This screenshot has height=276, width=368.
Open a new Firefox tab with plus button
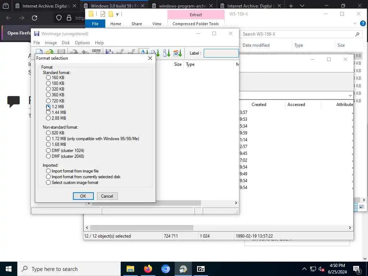click(291, 6)
